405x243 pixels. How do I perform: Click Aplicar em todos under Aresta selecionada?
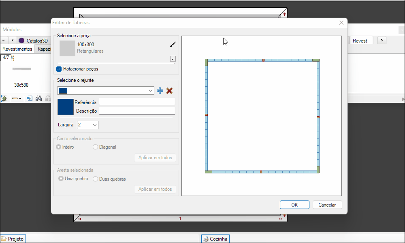[155, 189]
